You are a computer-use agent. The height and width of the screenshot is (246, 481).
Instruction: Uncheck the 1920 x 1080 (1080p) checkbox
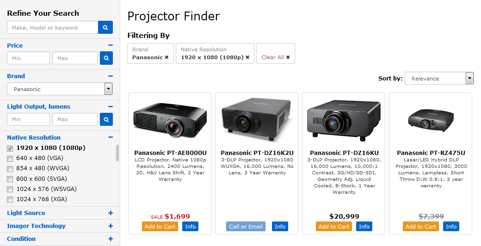coord(10,148)
